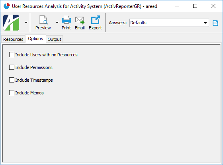Save answers with the blue disk icon
The width and height of the screenshot is (223, 165).
coord(215,23)
